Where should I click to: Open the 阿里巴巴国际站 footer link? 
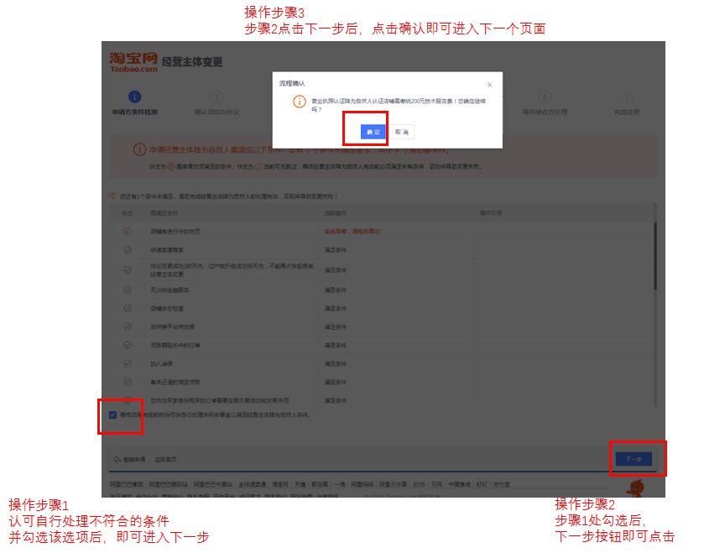[169, 484]
